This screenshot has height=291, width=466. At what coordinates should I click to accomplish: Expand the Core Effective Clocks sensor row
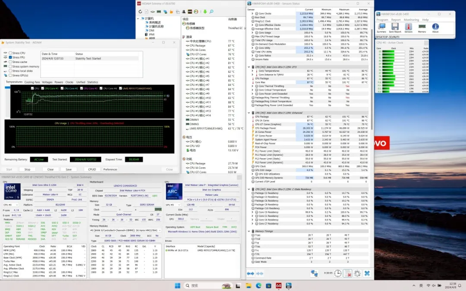(x=252, y=25)
